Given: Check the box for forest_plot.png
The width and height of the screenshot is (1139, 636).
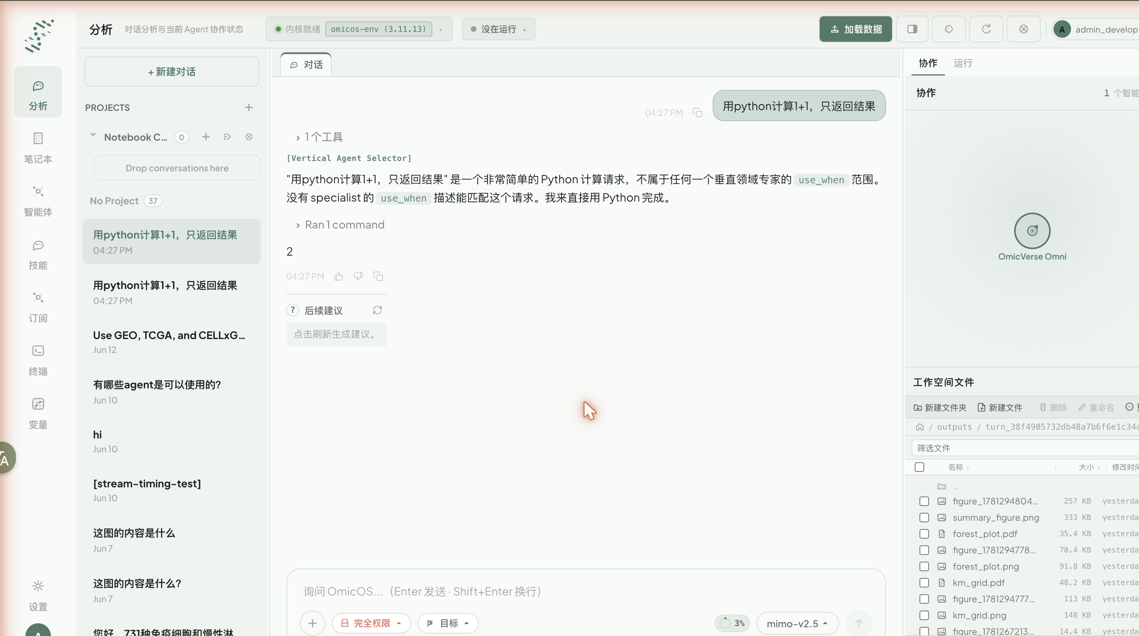Looking at the screenshot, I should click(x=924, y=566).
